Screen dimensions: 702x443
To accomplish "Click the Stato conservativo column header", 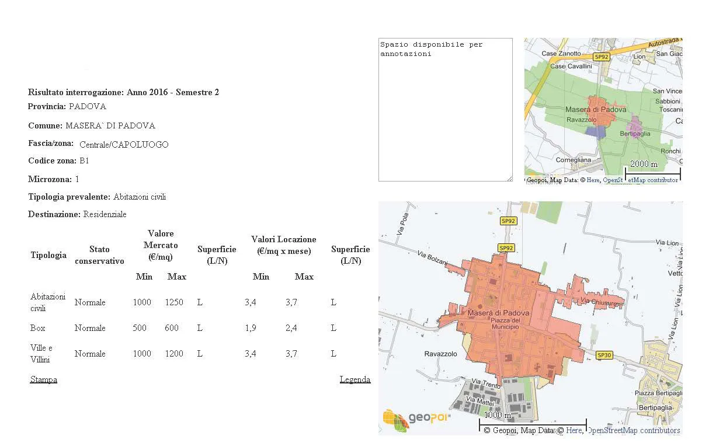I will pyautogui.click(x=99, y=255).
